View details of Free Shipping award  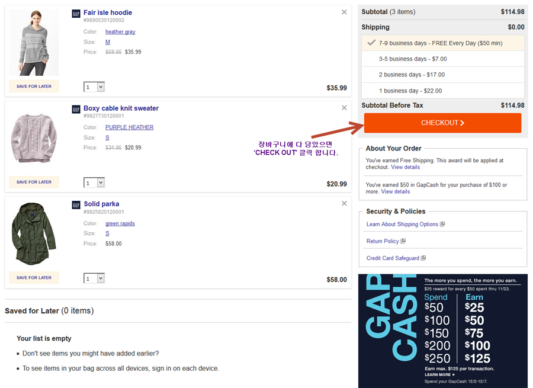pyautogui.click(x=405, y=167)
